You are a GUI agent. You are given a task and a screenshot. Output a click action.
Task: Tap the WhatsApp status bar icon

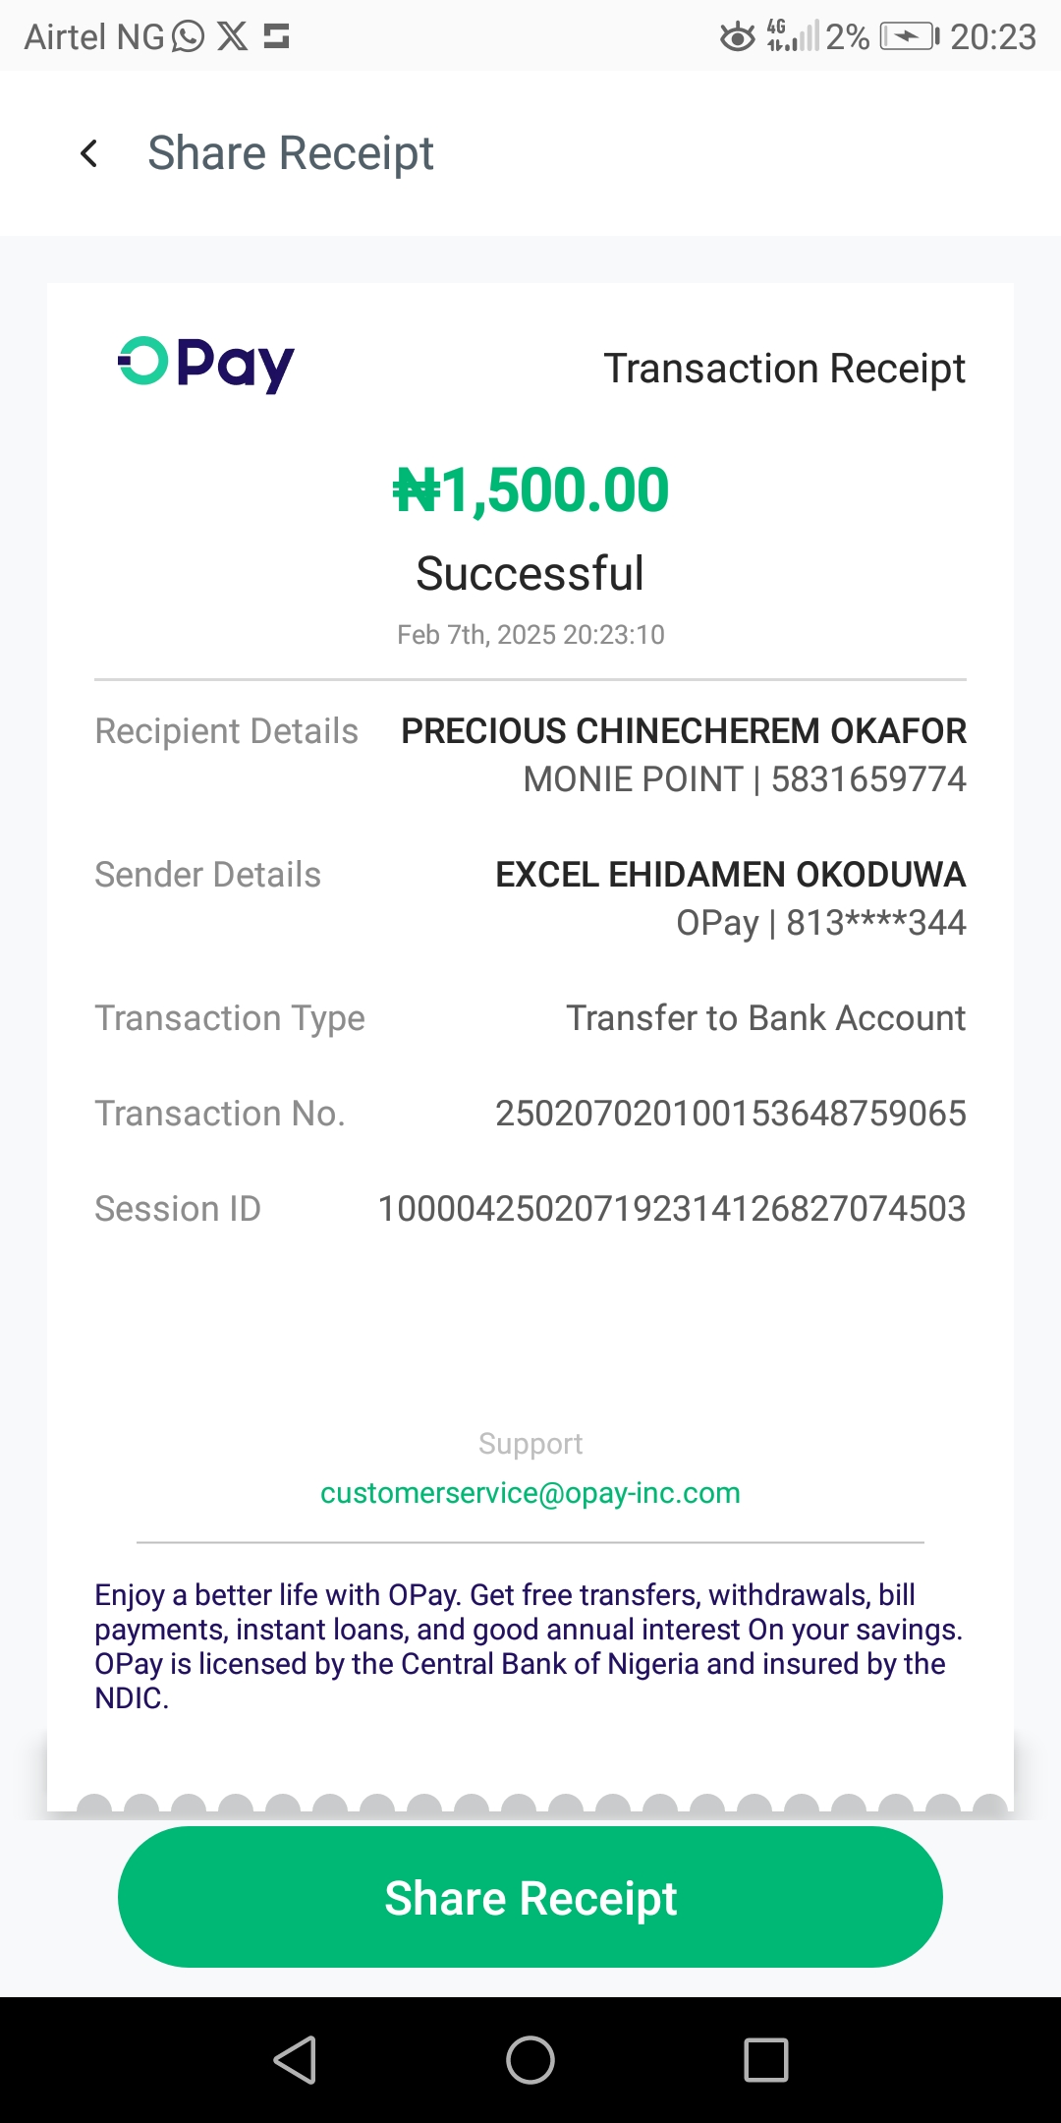point(188,37)
